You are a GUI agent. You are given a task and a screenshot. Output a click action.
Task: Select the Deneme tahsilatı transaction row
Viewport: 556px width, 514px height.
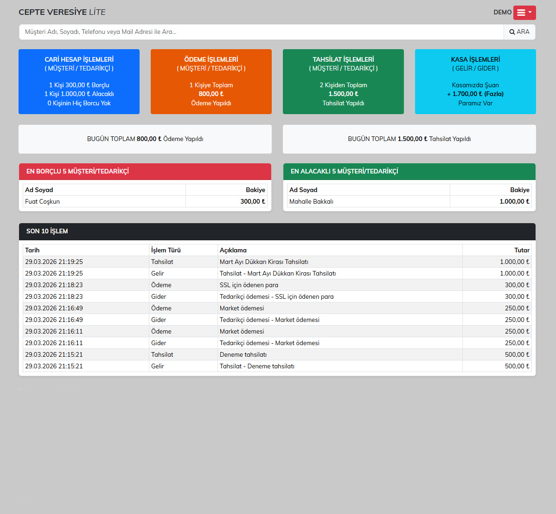(243, 354)
